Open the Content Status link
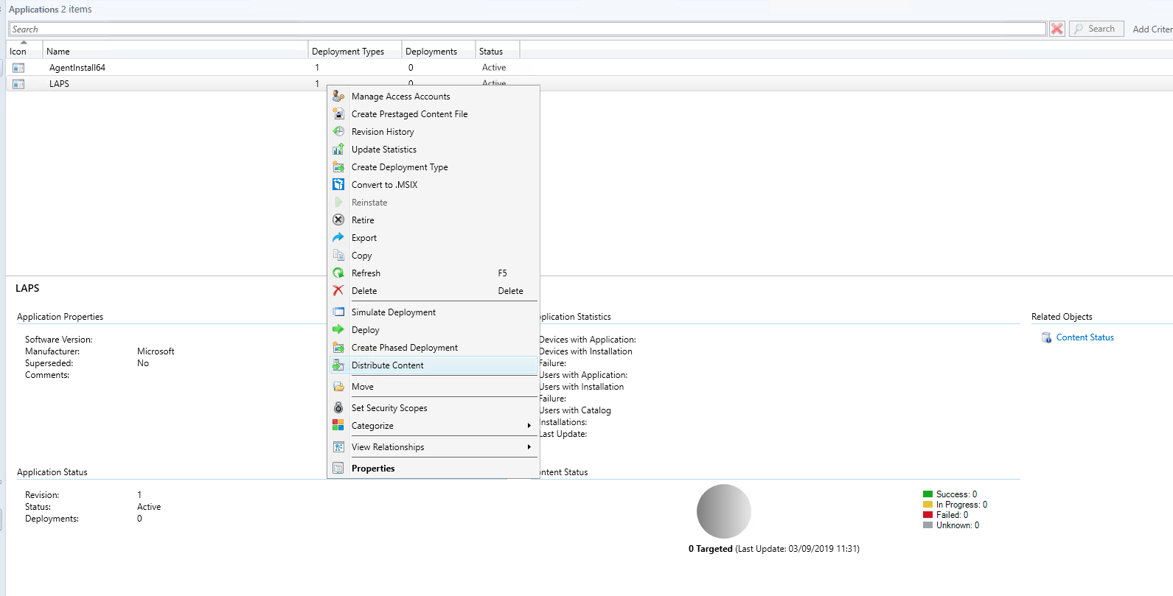The width and height of the screenshot is (1173, 596). coord(1085,337)
